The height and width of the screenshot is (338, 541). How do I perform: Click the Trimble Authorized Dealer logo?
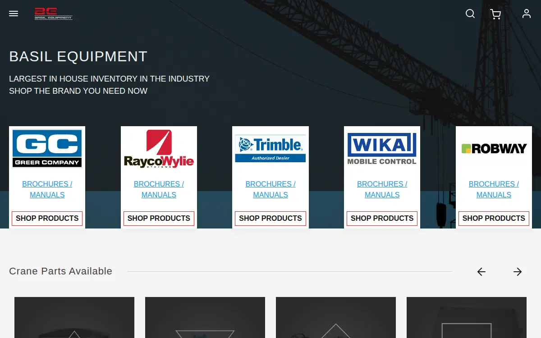[x=270, y=149]
